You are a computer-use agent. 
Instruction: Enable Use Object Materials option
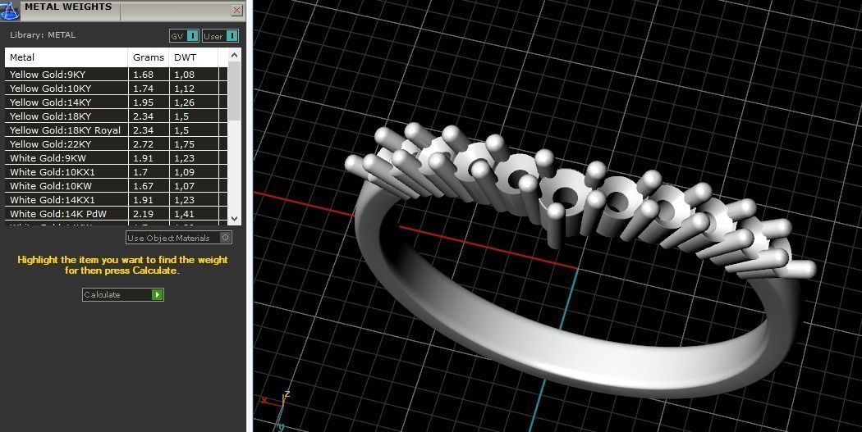click(179, 238)
